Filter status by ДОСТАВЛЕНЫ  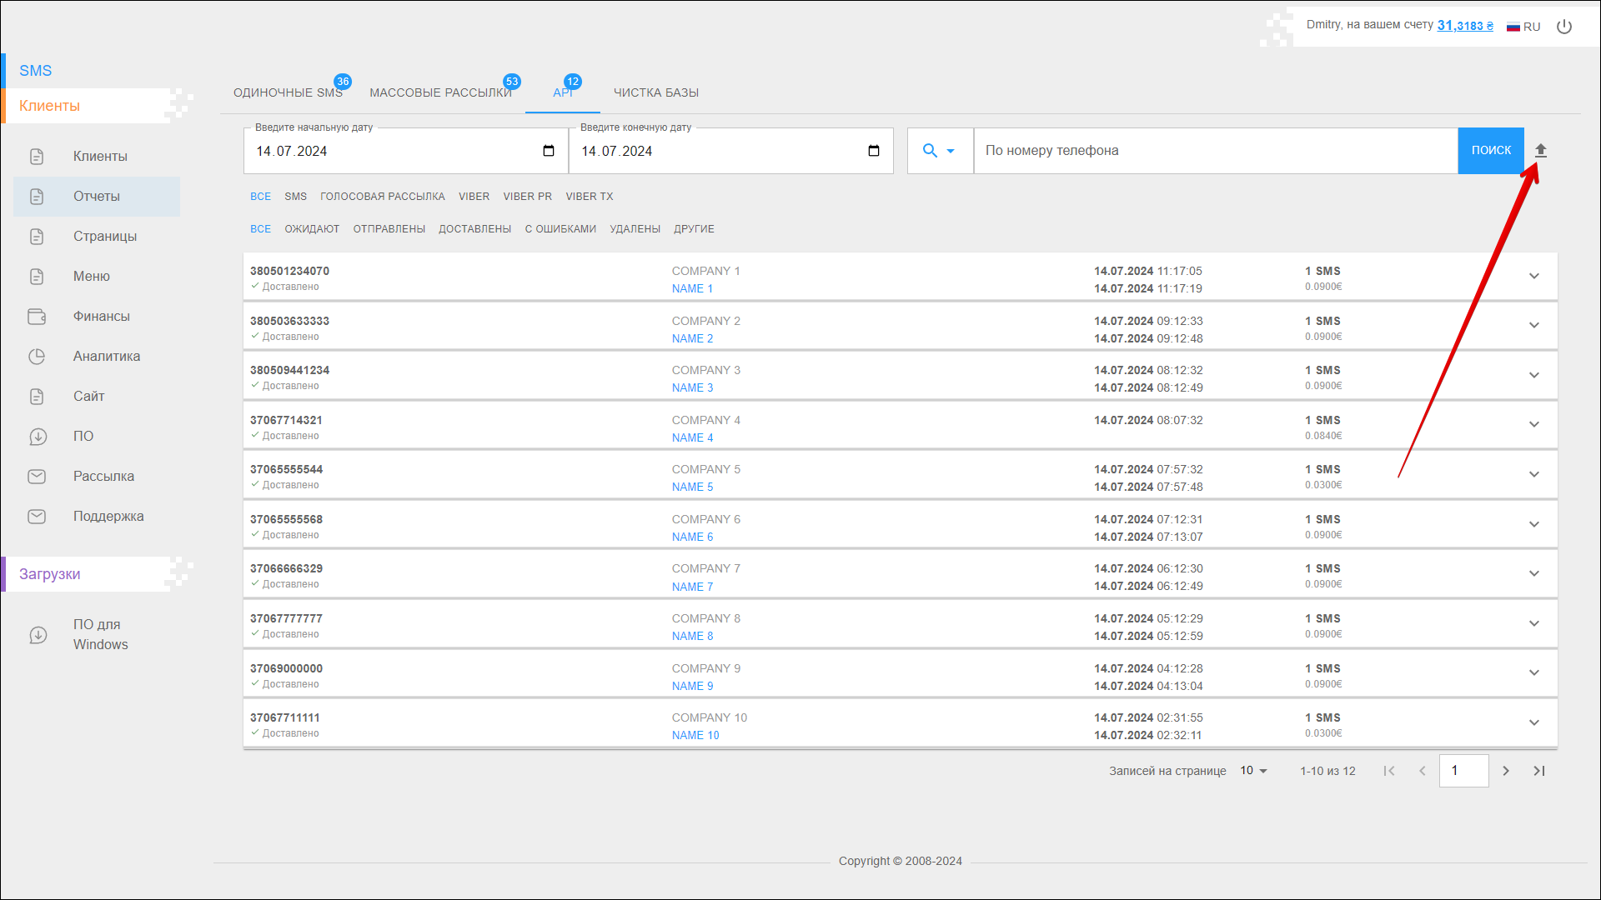(474, 229)
